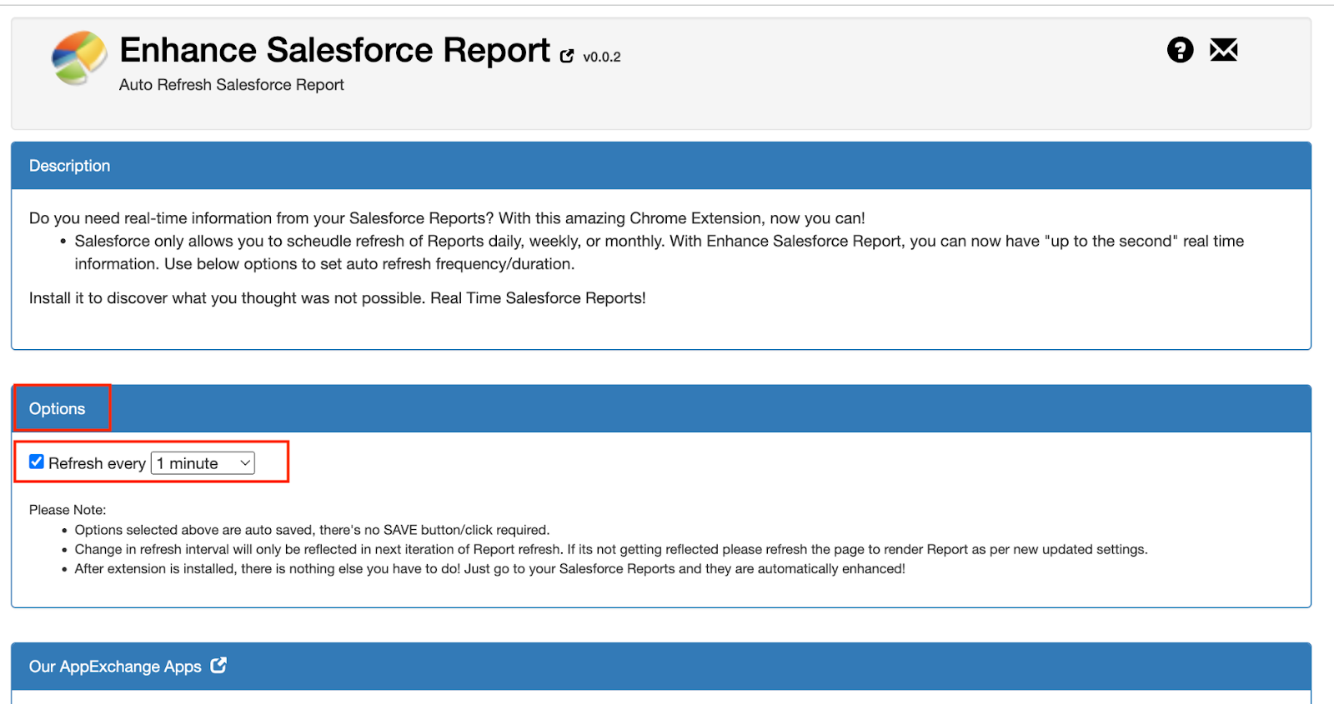The width and height of the screenshot is (1334, 704).
Task: Open help via question mark icon
Action: [1180, 50]
